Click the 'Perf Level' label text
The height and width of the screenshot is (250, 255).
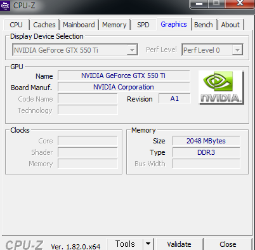[x=161, y=49]
